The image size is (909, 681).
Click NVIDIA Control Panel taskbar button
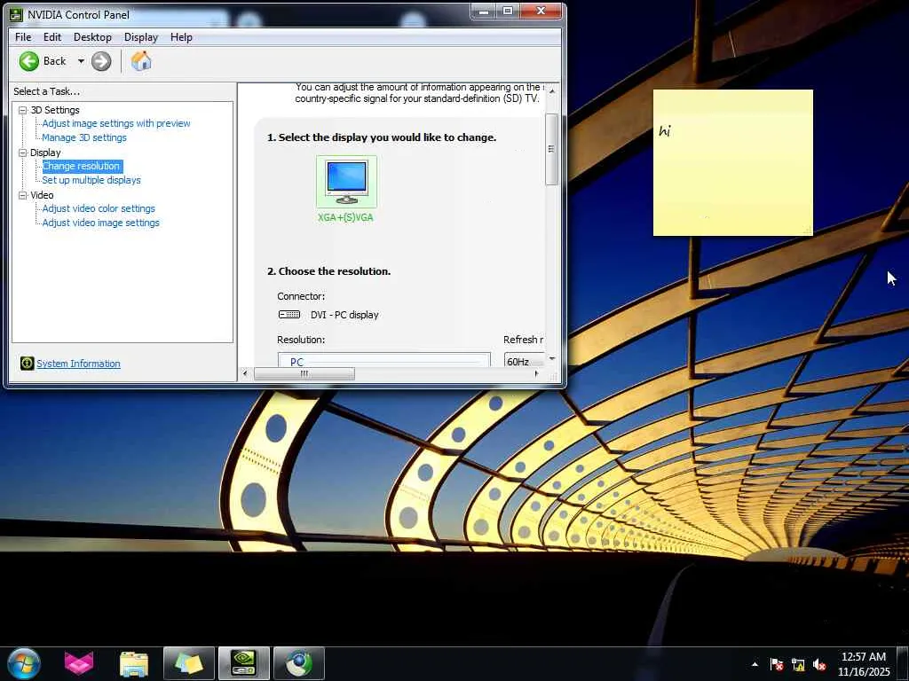point(244,663)
